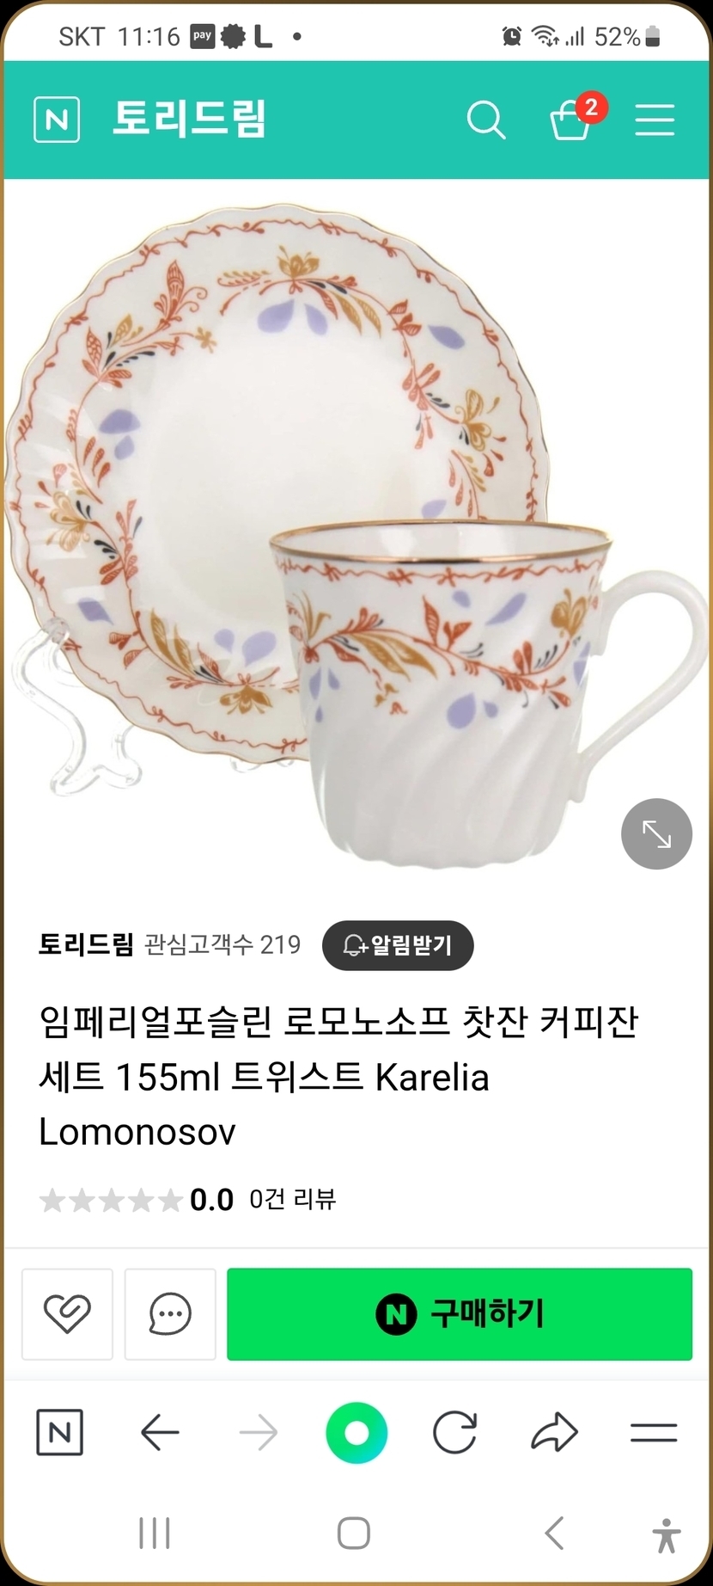
Task: Open Android recent apps button
Action: pos(155,1533)
